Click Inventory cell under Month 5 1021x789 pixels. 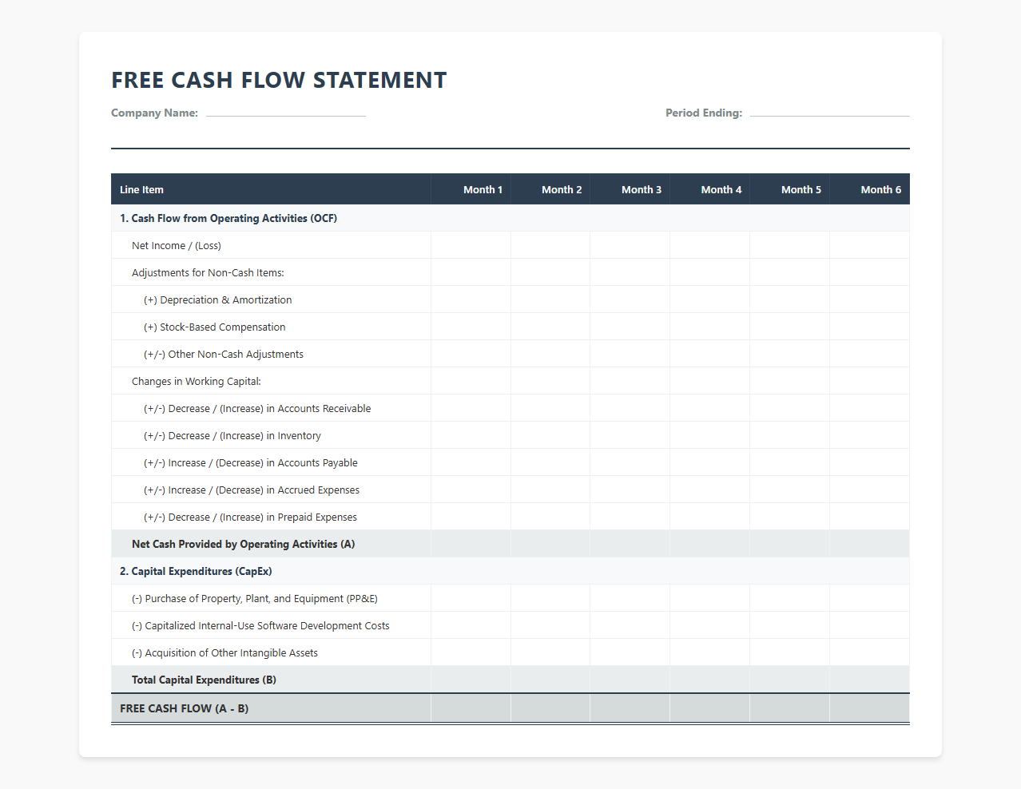[790, 435]
